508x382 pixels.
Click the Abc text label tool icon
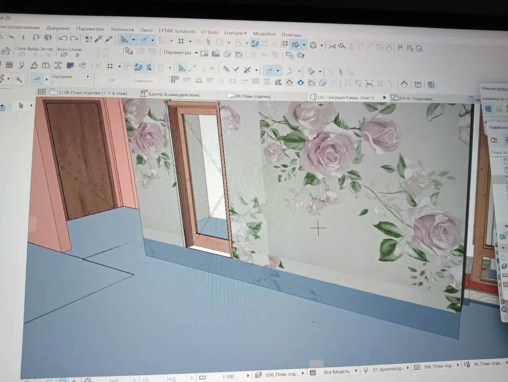click(x=369, y=84)
